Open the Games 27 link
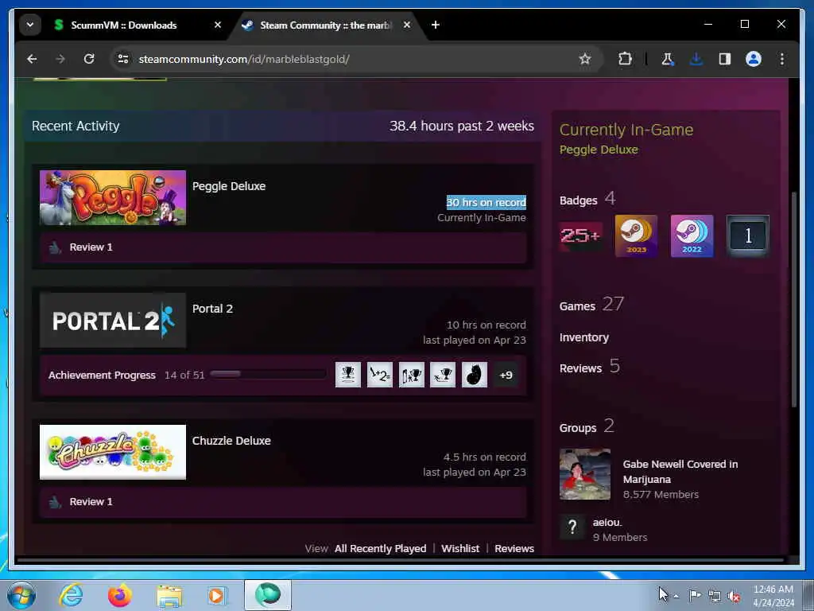Screen dimensions: 814x611 coord(591,305)
